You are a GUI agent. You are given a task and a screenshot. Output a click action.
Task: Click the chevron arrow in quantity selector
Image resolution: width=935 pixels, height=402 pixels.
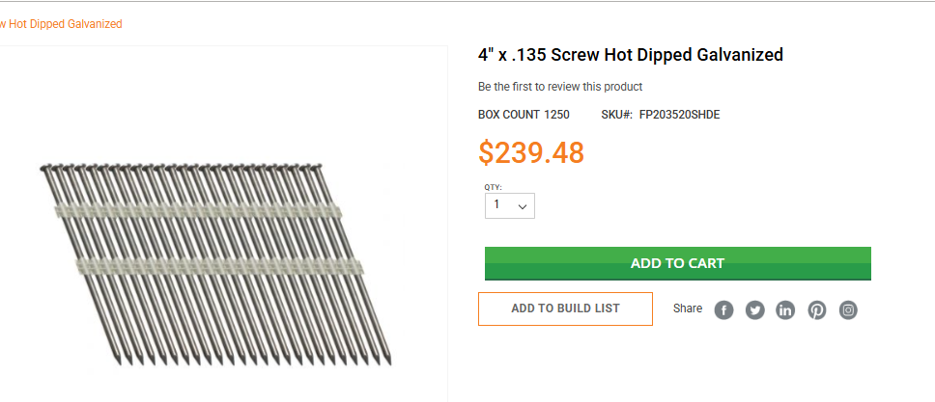[523, 206]
